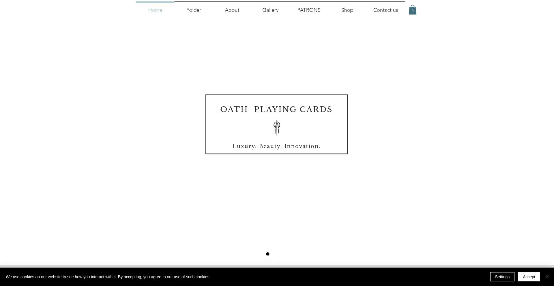Go to the Shop page
Image resolution: width=554 pixels, height=286 pixels.
(x=347, y=10)
